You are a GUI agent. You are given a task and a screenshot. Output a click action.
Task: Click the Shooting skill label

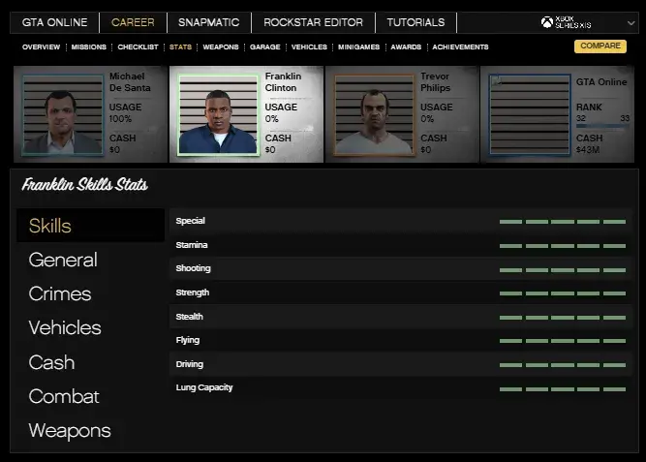point(194,268)
